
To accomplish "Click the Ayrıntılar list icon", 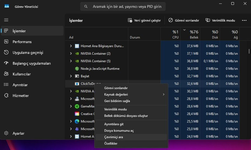I will (x=6, y=85).
